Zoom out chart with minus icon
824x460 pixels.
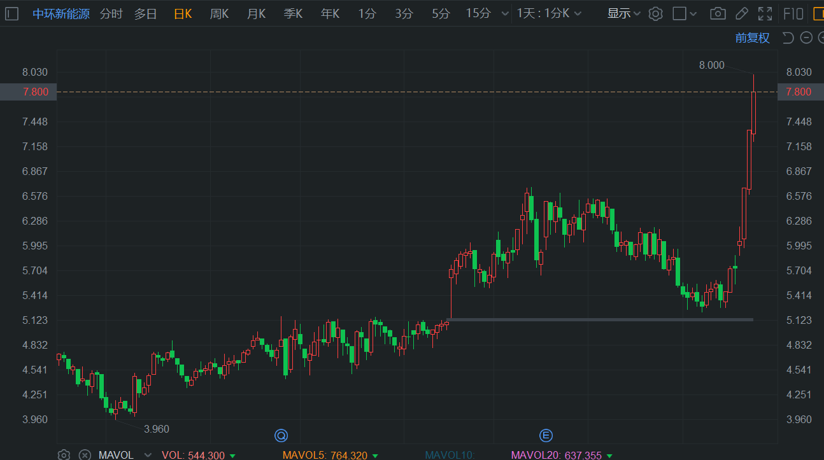pyautogui.click(x=806, y=38)
